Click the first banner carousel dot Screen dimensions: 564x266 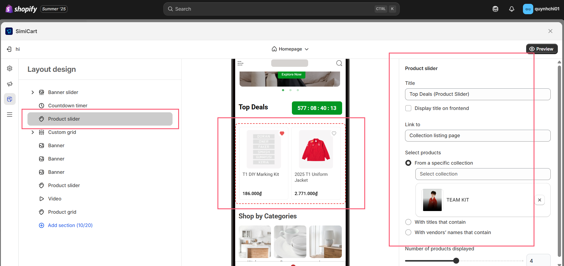coord(283,90)
